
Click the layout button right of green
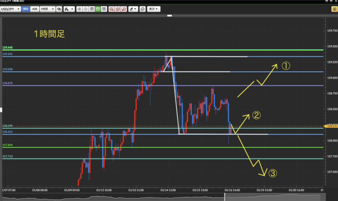click(x=104, y=9)
